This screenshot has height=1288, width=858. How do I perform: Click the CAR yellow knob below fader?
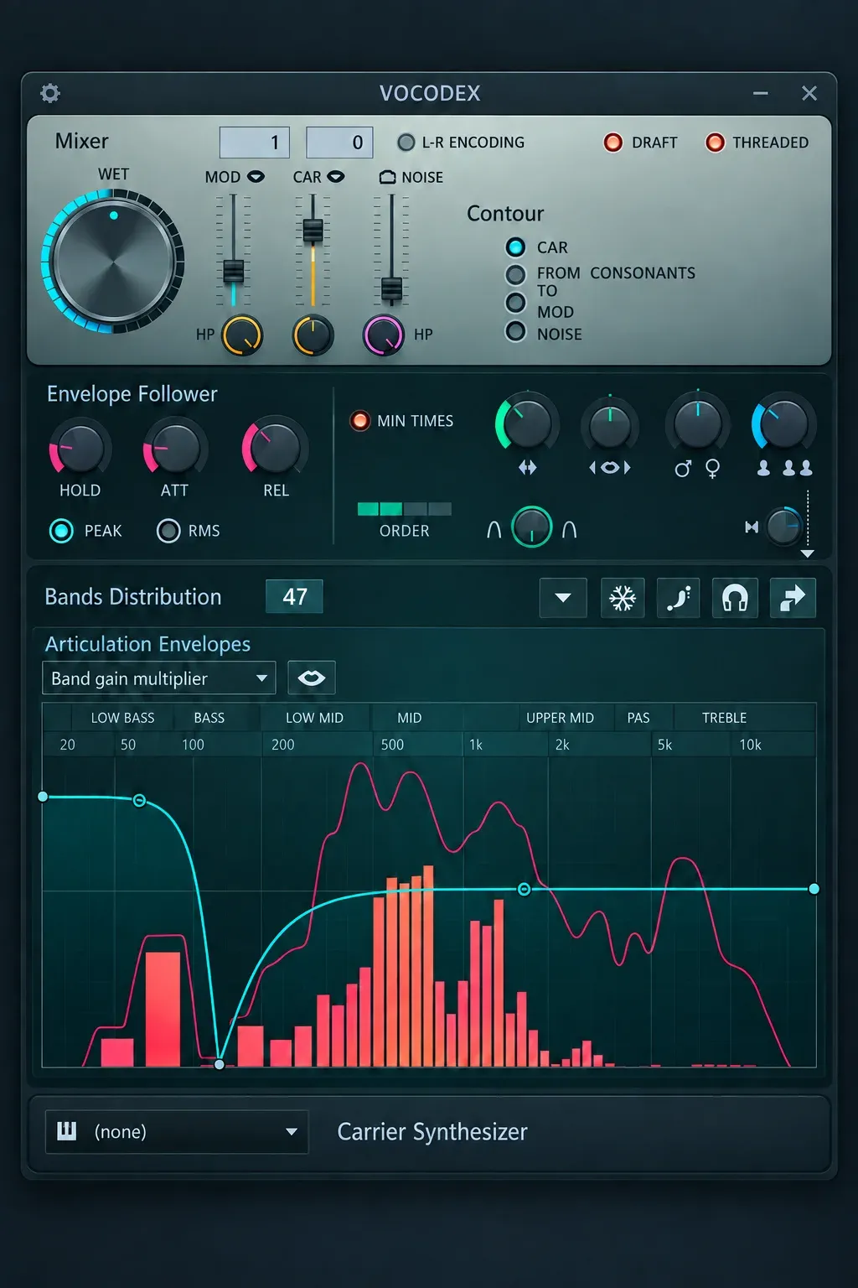[x=313, y=335]
